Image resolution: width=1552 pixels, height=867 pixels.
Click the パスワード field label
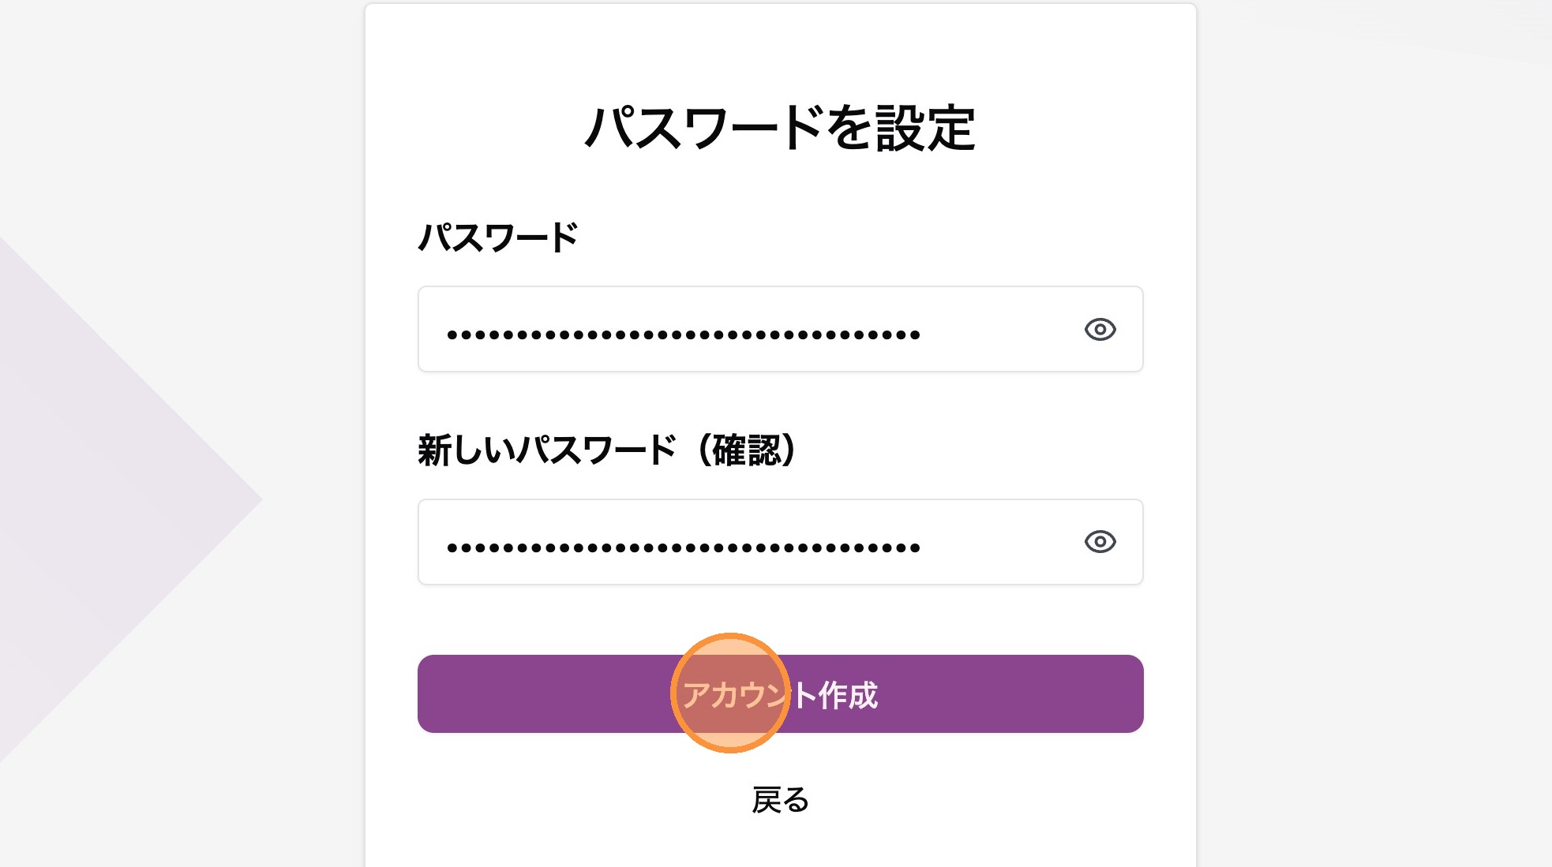tap(498, 237)
